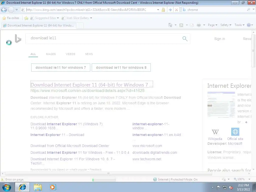256x192 pixels.
Task: Click the Internet Explorer screenshot thumbnail
Action: pyautogui.click(x=221, y=105)
